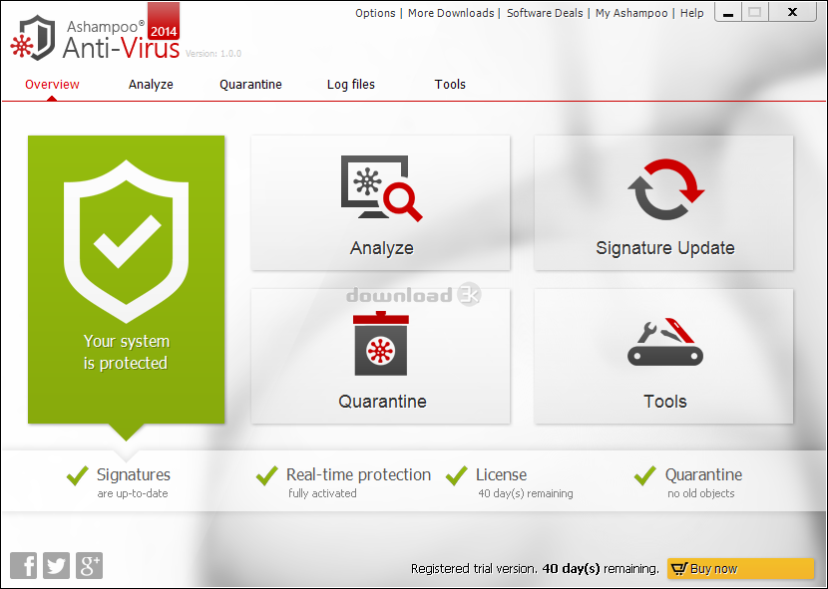Click the 'License' status heading

click(501, 474)
